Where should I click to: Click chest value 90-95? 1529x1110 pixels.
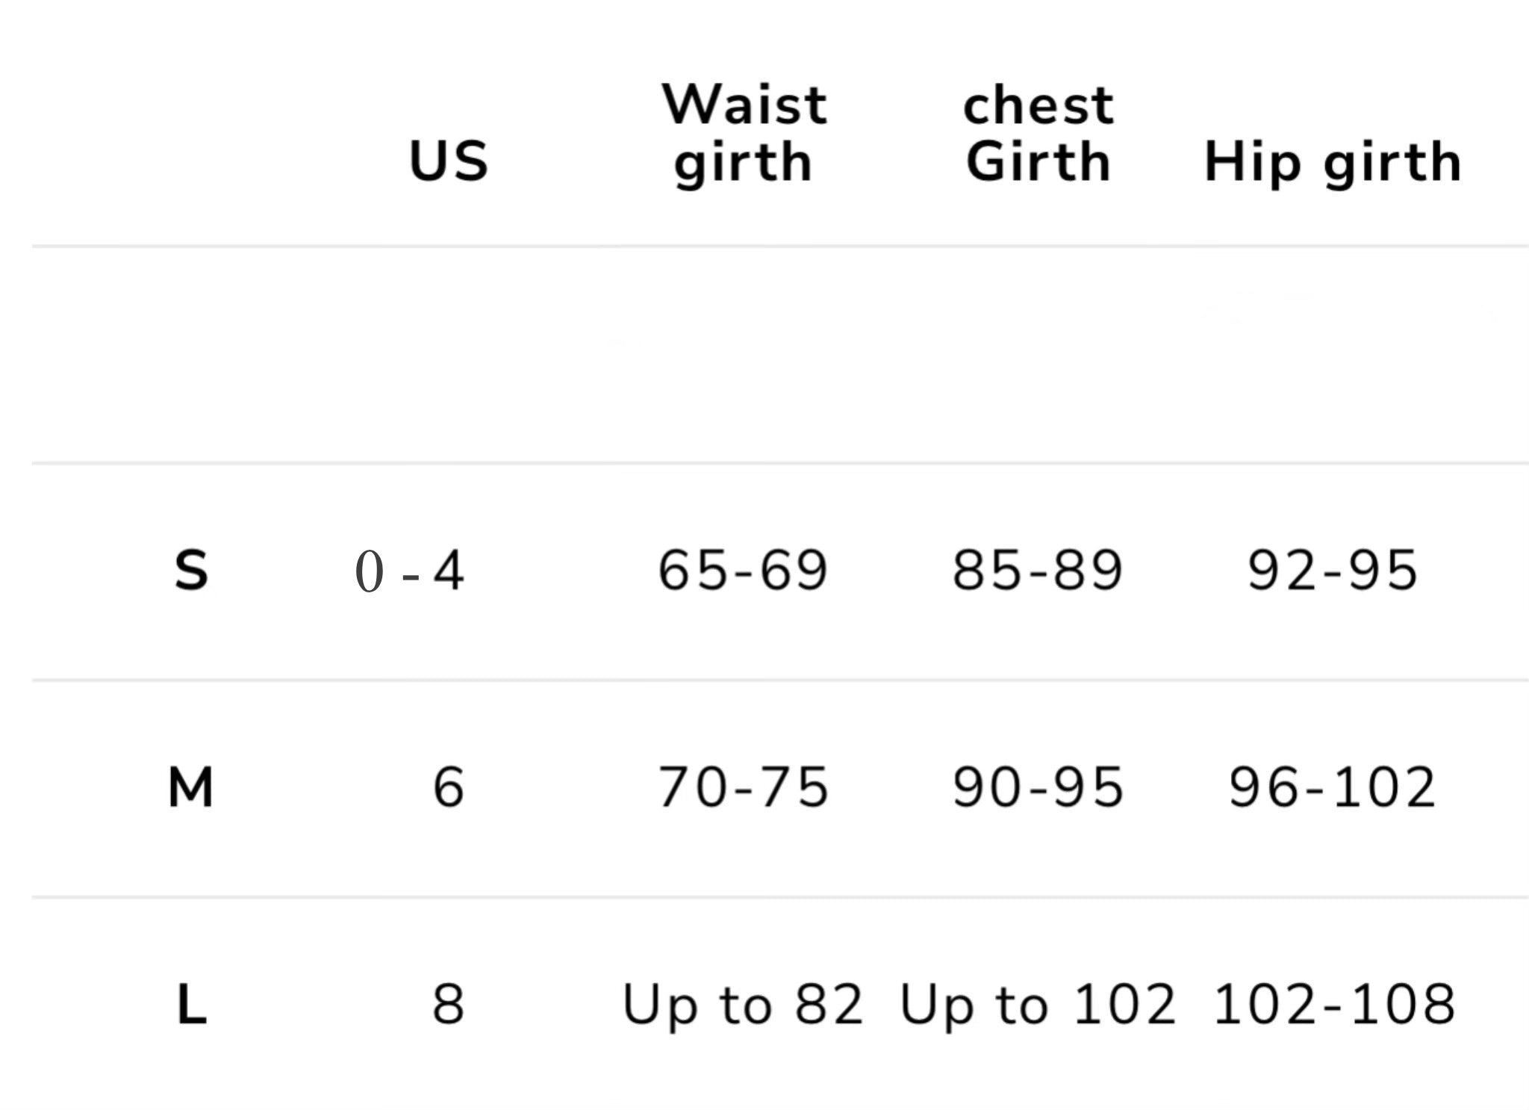coord(1038,787)
